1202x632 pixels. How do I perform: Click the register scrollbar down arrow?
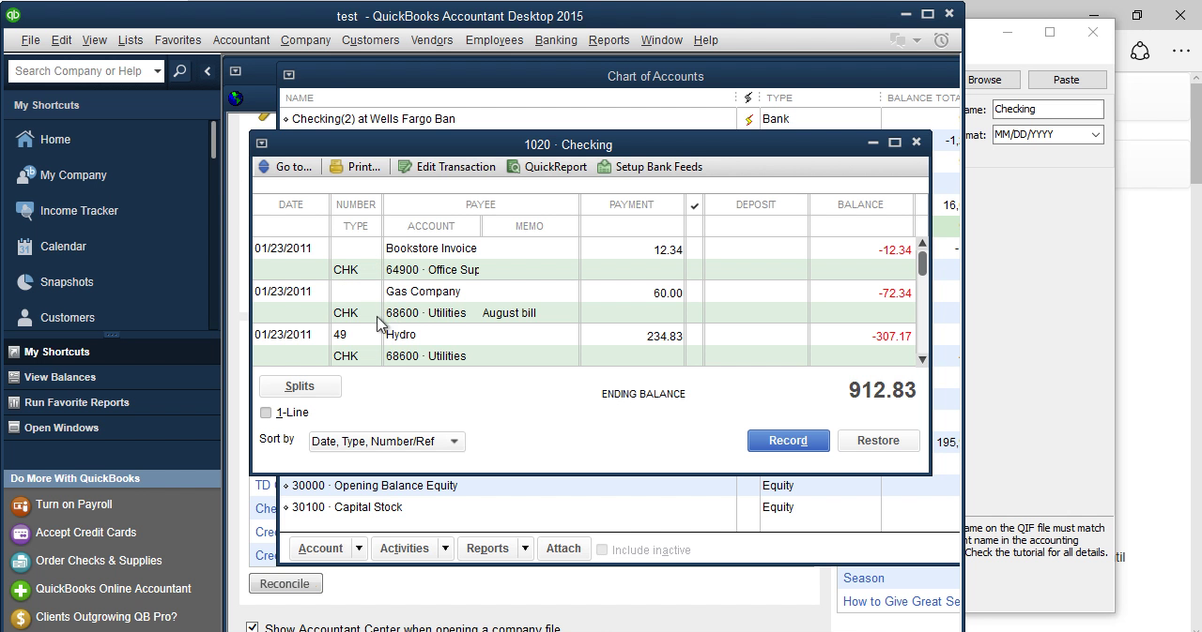click(922, 359)
